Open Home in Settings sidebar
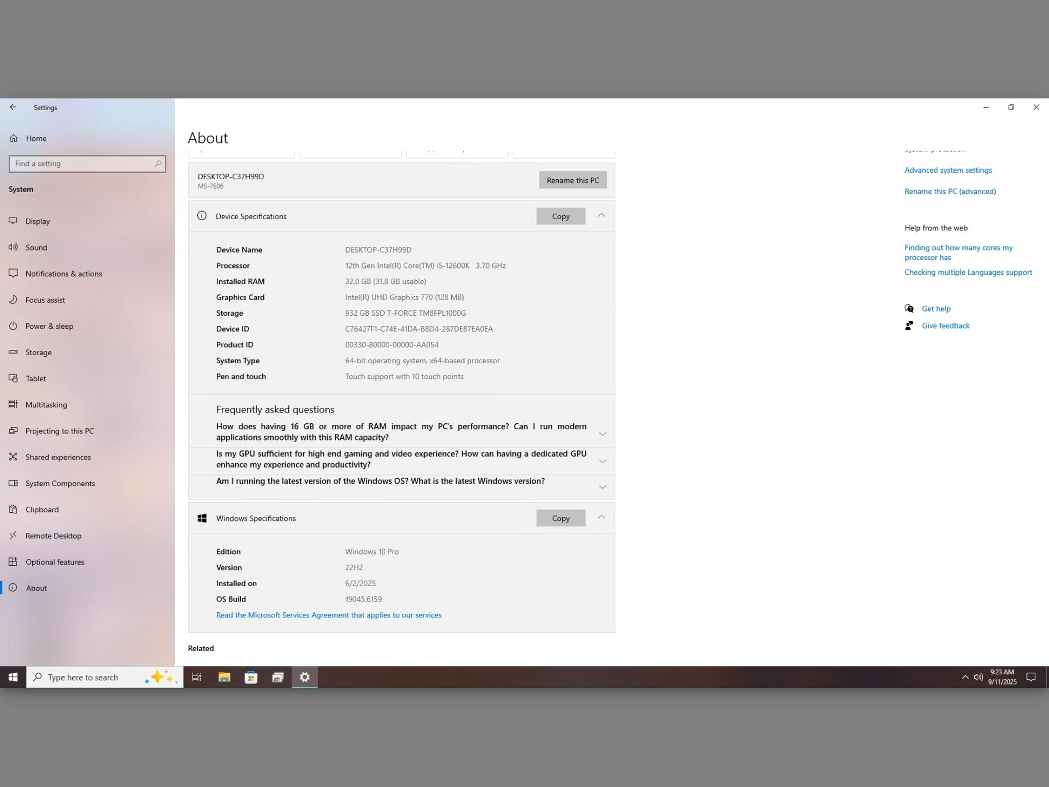The height and width of the screenshot is (787, 1049). click(x=36, y=138)
